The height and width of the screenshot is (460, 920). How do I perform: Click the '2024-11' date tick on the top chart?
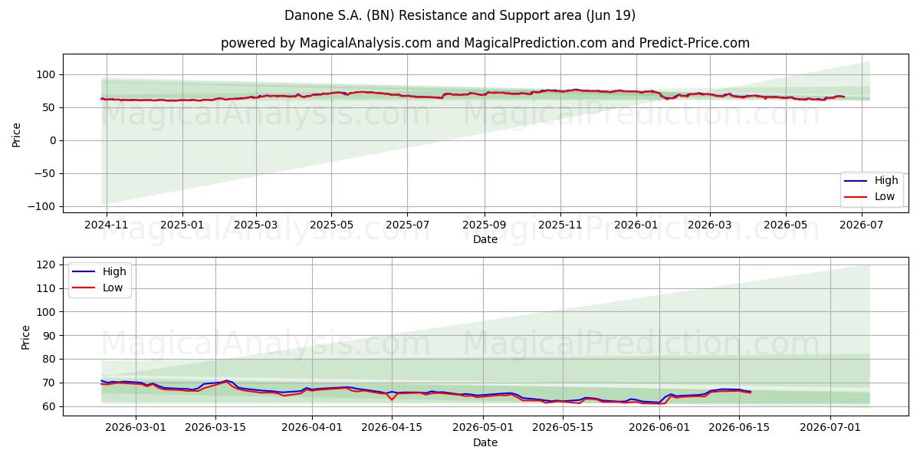tap(106, 225)
